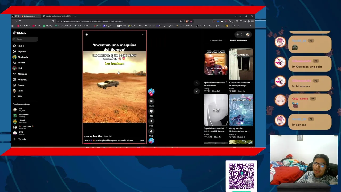
Task: Click the Buscar search field
Action: point(25,39)
